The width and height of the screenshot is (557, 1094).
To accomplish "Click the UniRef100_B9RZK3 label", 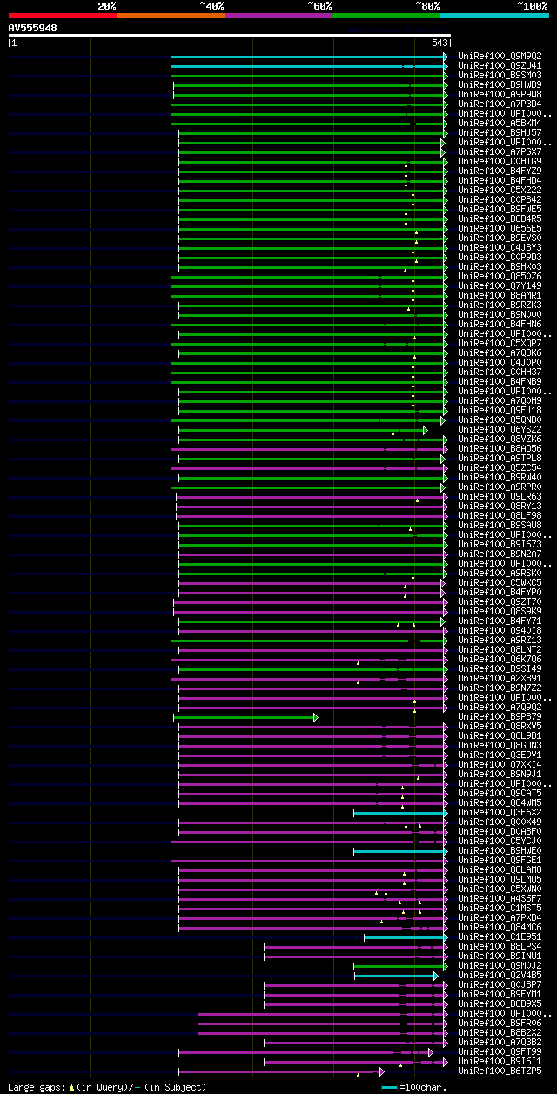I will (500, 305).
